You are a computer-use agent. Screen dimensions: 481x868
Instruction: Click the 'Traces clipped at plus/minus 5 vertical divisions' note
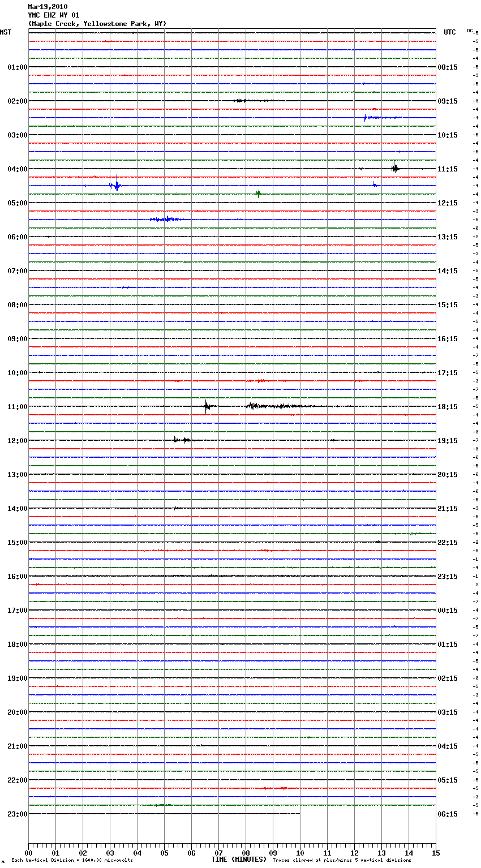pyautogui.click(x=342, y=861)
